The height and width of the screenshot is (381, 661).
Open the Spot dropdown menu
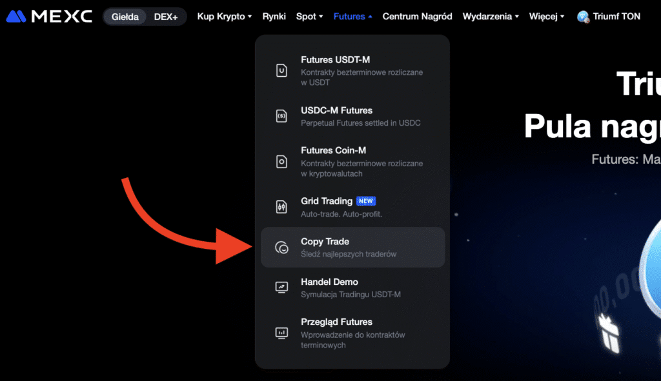coord(309,17)
